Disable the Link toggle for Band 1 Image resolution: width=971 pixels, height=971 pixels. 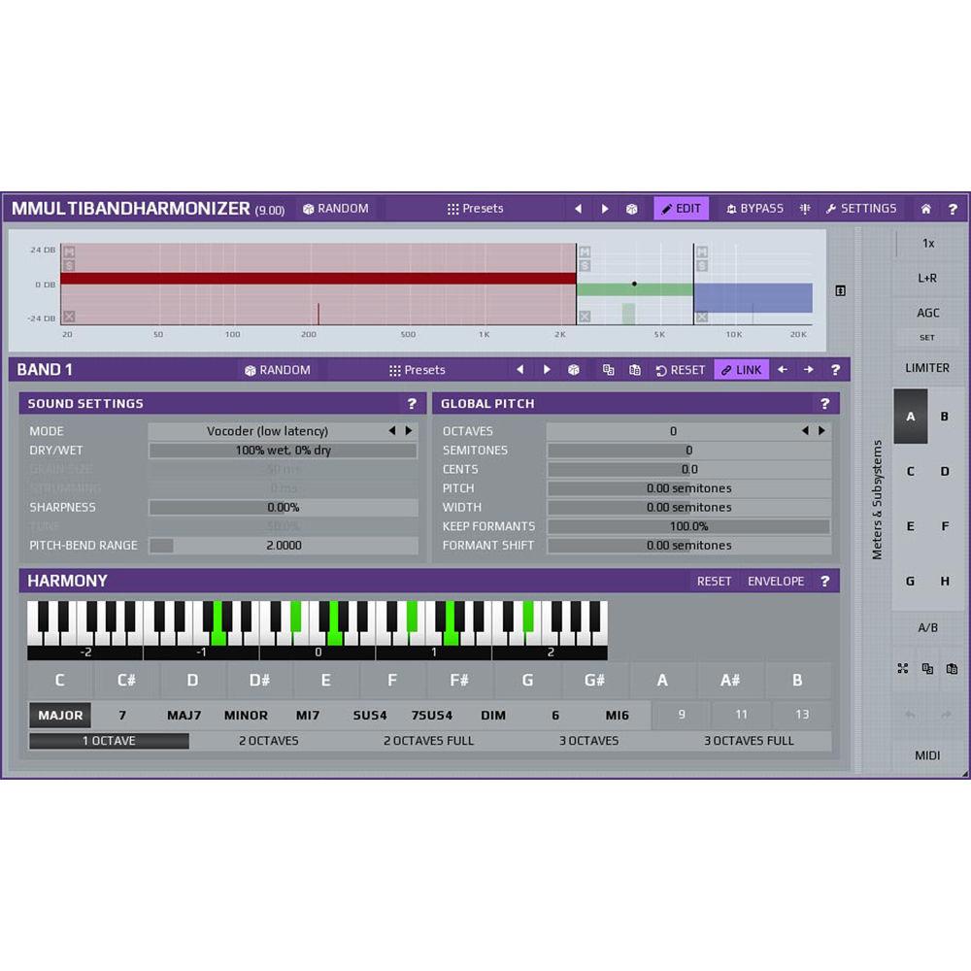(x=741, y=369)
